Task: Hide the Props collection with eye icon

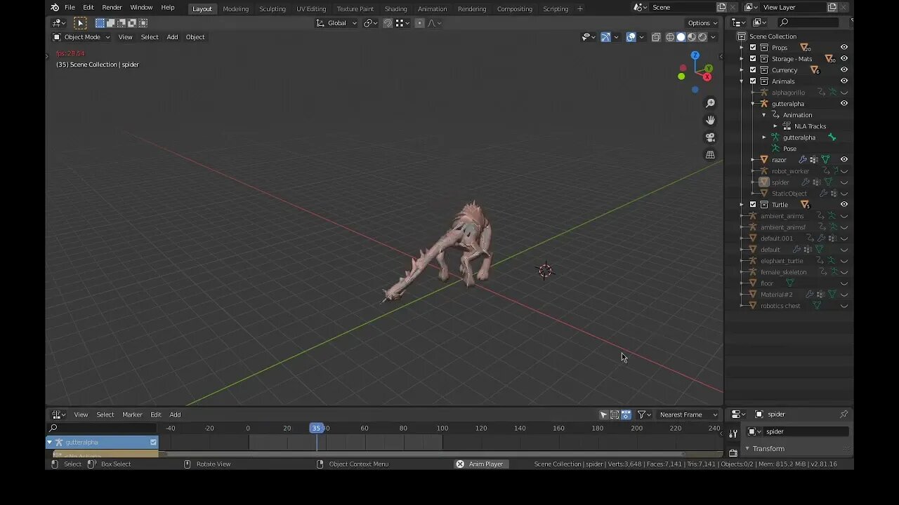Action: tap(844, 48)
